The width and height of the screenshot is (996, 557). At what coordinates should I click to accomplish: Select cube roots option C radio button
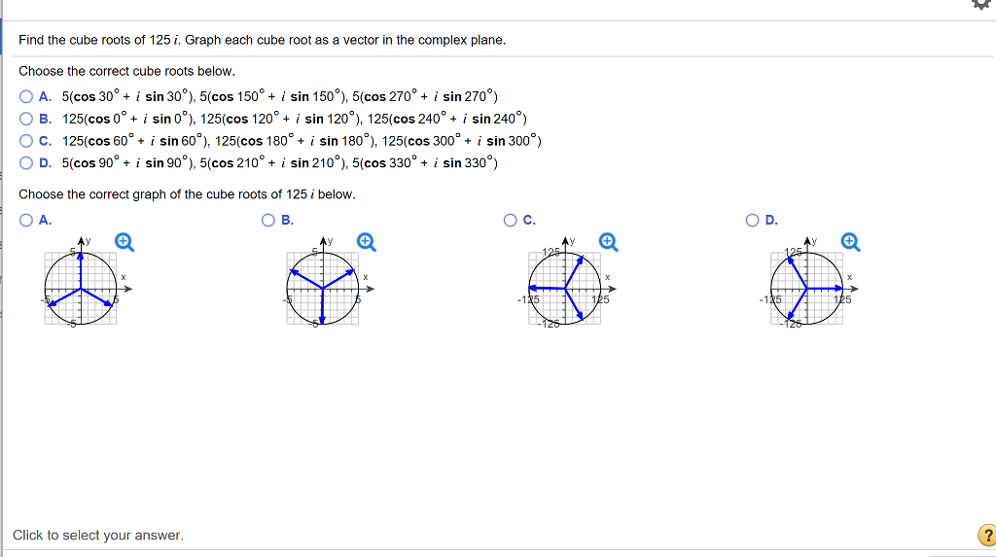click(26, 141)
